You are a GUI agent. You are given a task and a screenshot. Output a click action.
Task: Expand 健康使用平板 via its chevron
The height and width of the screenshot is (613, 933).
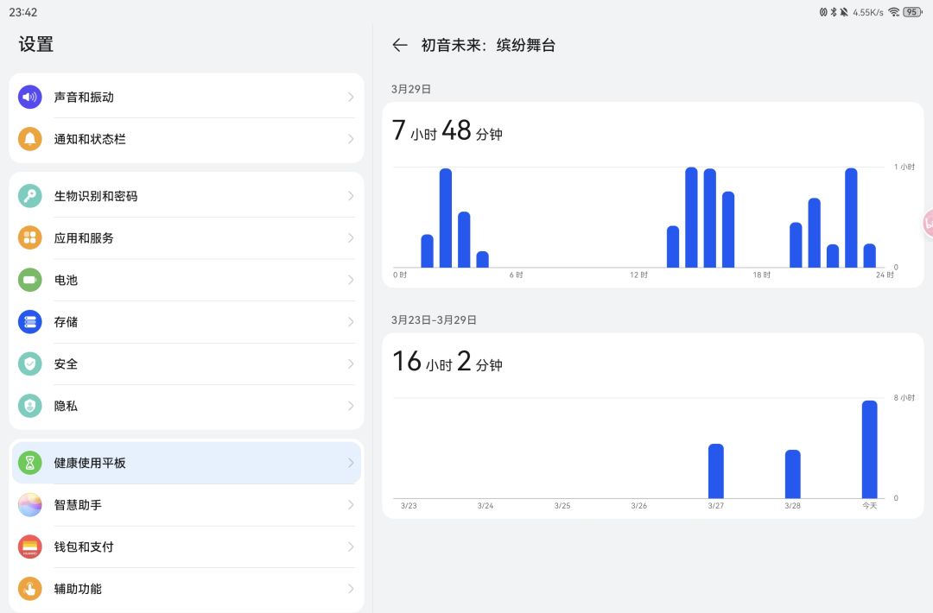(x=351, y=463)
